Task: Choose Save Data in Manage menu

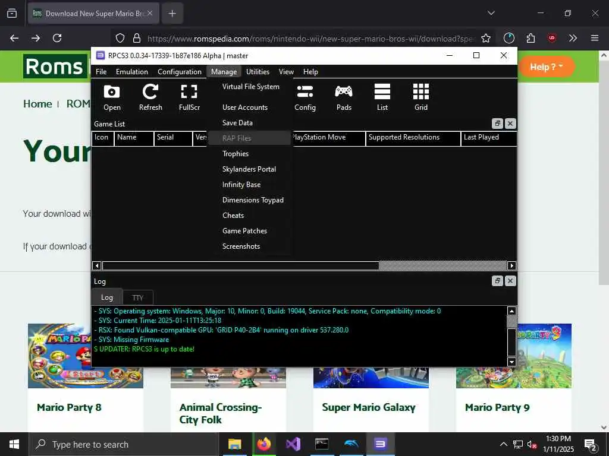Action: (250, 123)
